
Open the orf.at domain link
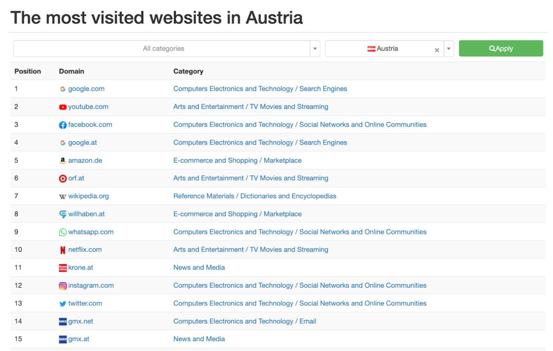click(x=76, y=178)
